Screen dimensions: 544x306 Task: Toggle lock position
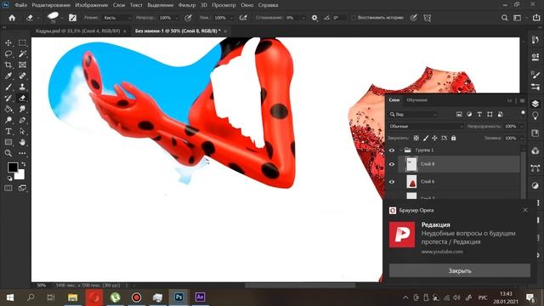pyautogui.click(x=434, y=138)
